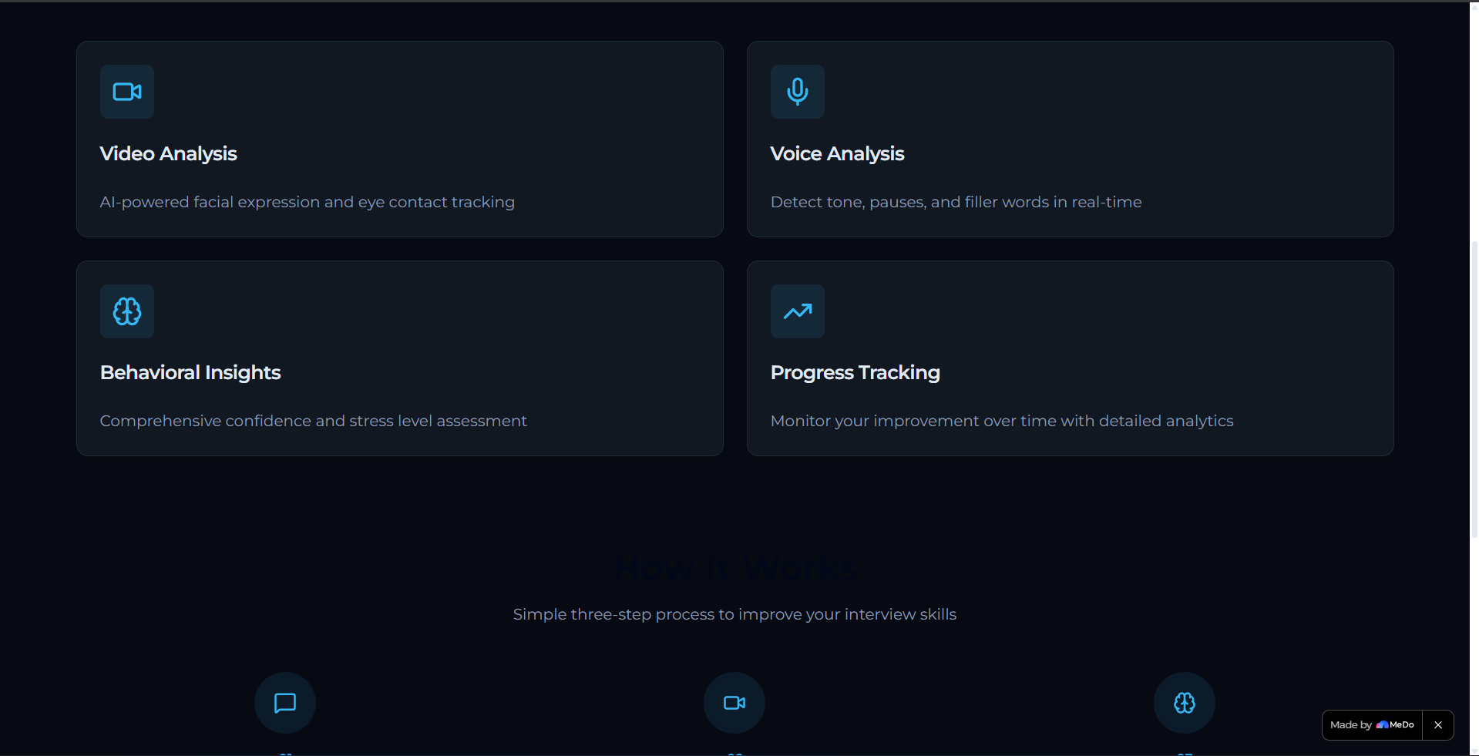This screenshot has height=756, width=1479.
Task: Click the chat bubble step icon
Action: [285, 703]
